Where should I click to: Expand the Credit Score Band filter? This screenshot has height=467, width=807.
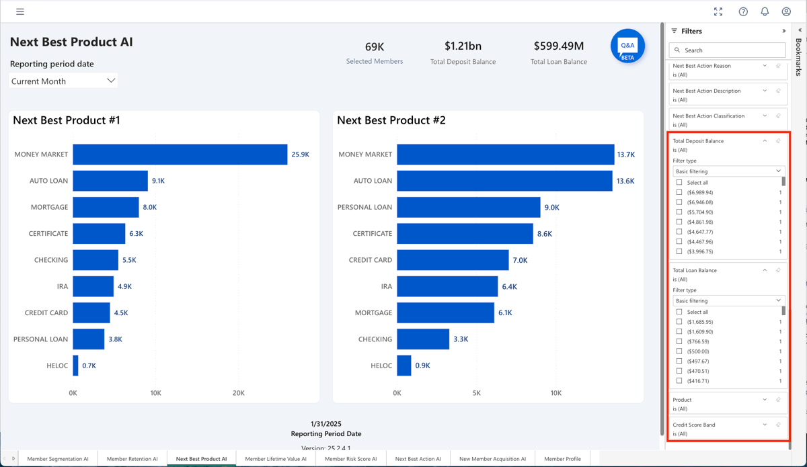[x=765, y=425]
